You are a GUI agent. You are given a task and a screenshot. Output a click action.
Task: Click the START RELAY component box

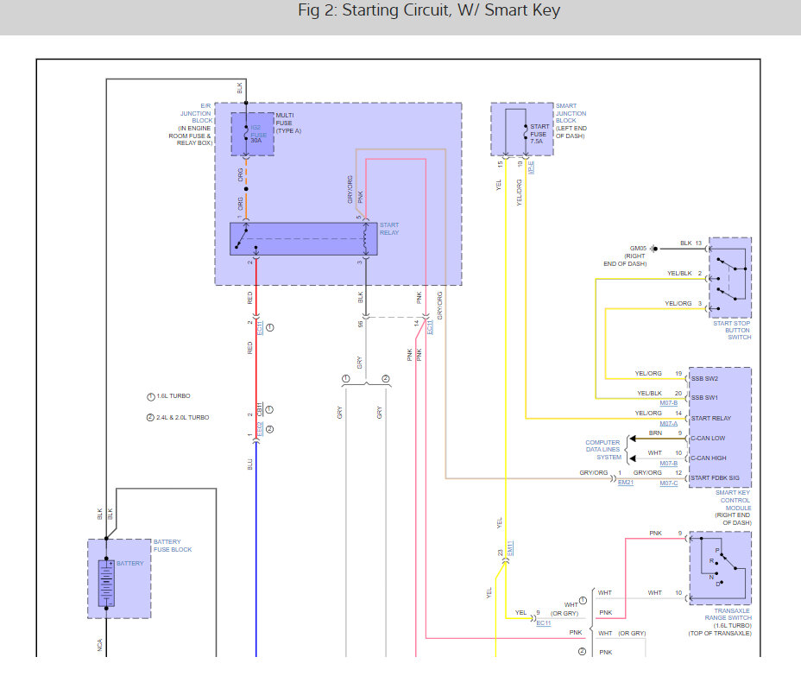(x=304, y=238)
